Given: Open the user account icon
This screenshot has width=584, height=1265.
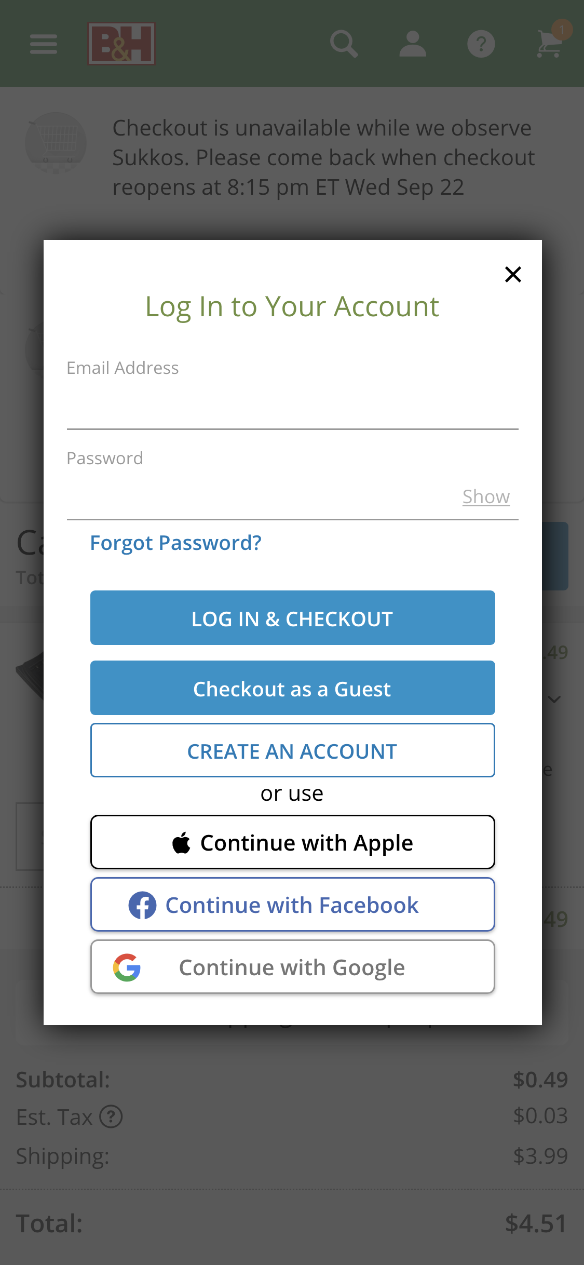Looking at the screenshot, I should point(413,44).
